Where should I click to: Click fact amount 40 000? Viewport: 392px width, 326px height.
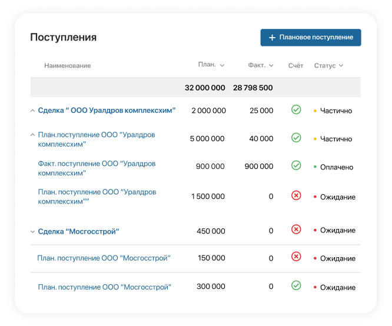click(261, 138)
